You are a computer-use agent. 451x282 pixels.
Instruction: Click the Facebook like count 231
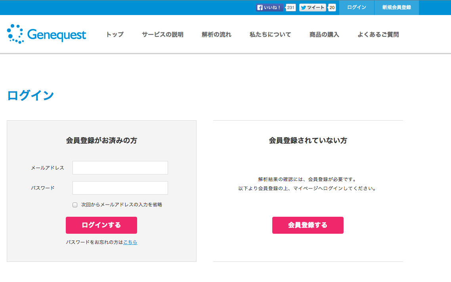(x=291, y=8)
